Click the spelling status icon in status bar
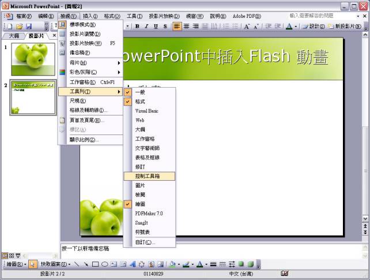Image resolution: width=370 pixels, height=280 pixels. [x=285, y=274]
